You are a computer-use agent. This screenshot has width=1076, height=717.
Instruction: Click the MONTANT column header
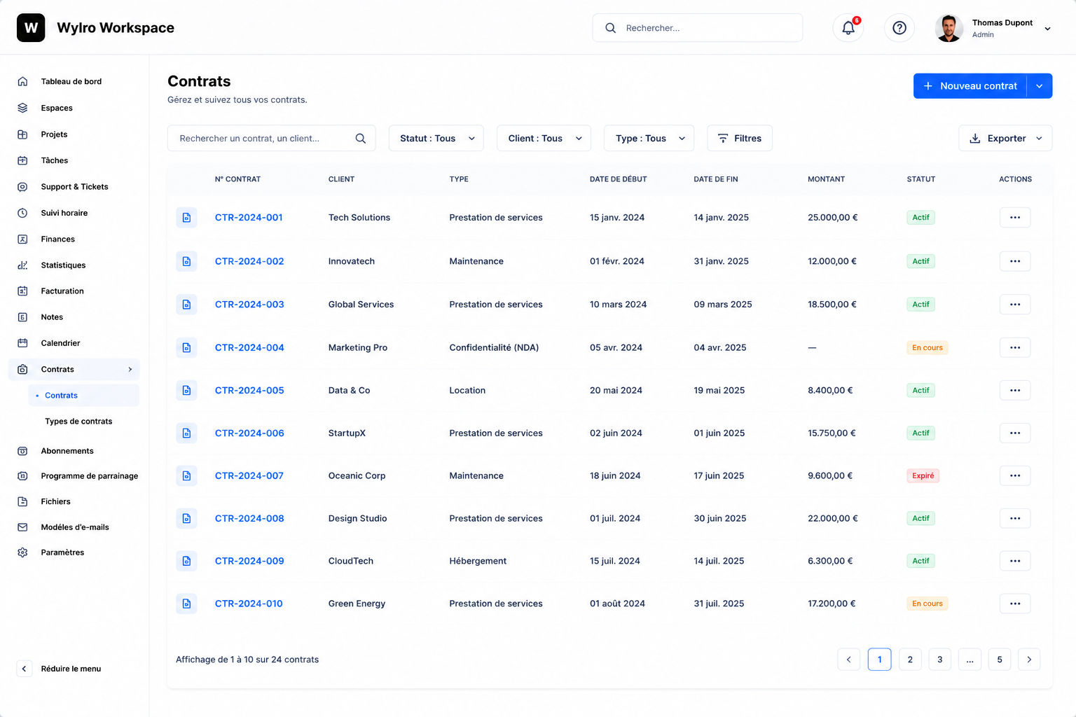tap(826, 179)
